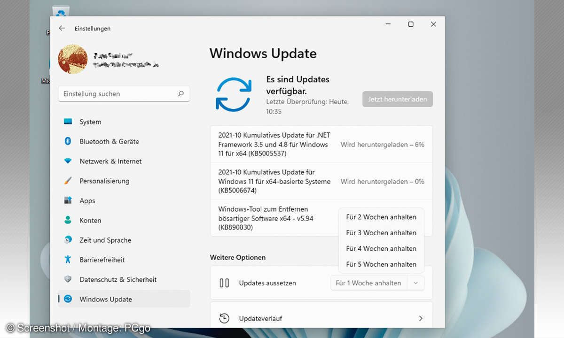Open the user profile picture
The width and height of the screenshot is (564, 338).
[x=72, y=59]
